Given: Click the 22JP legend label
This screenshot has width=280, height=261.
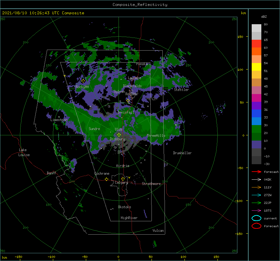Looking at the screenshot, I should tap(268, 203).
